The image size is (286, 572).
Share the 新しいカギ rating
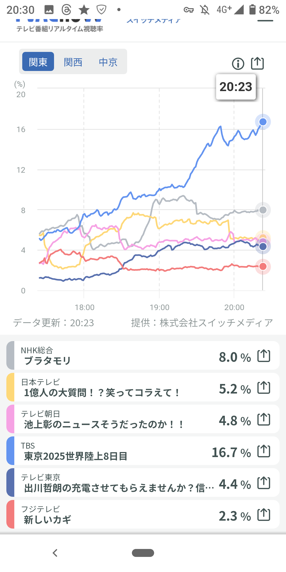pyautogui.click(x=264, y=515)
